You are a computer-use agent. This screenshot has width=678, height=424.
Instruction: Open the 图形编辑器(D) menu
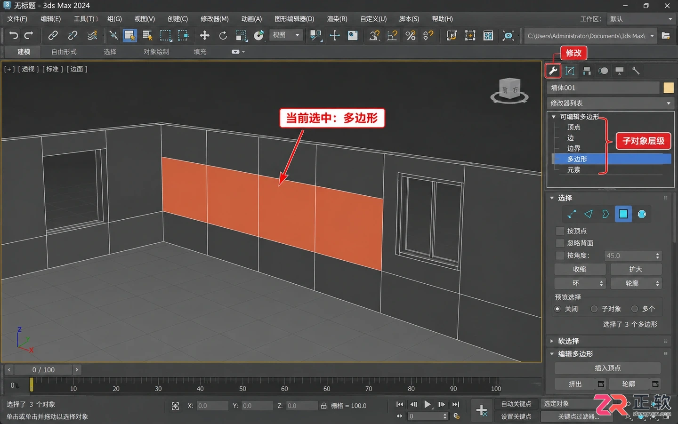(294, 19)
